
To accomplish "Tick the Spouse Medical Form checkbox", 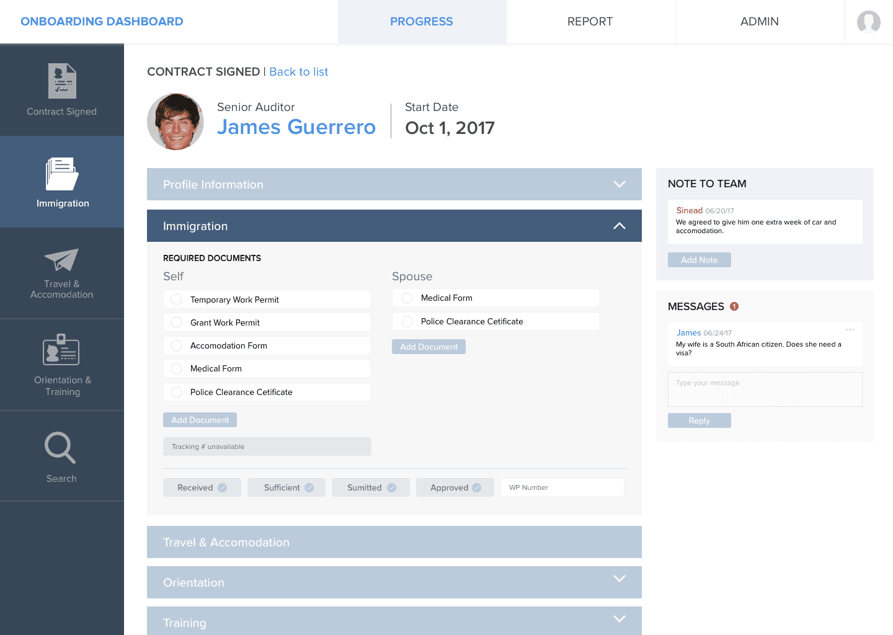I will tap(407, 298).
